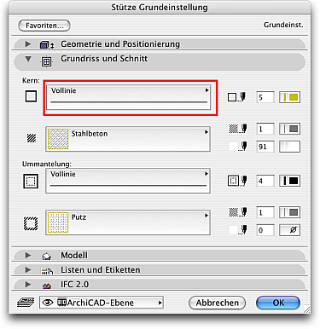Click the Favoriten... button
Screen dimensions: 320x329
click(x=44, y=26)
